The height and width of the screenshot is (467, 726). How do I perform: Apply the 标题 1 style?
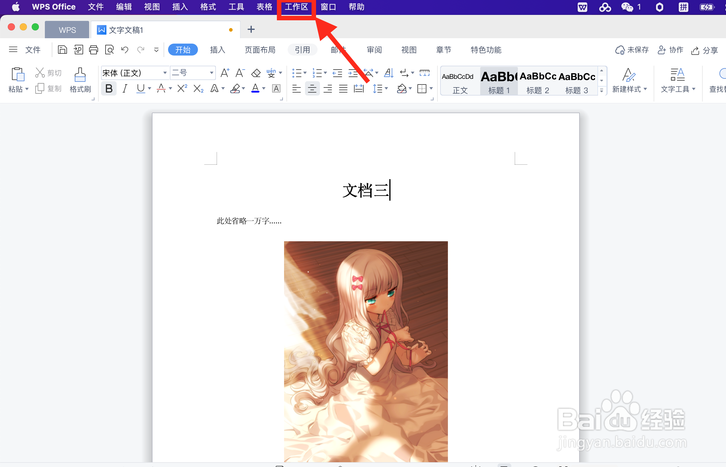tap(499, 81)
